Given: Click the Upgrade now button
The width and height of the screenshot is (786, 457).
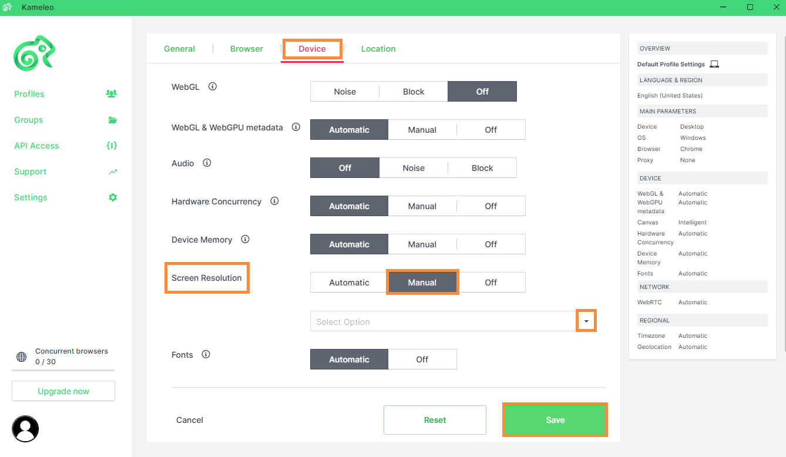Looking at the screenshot, I should click(x=63, y=391).
